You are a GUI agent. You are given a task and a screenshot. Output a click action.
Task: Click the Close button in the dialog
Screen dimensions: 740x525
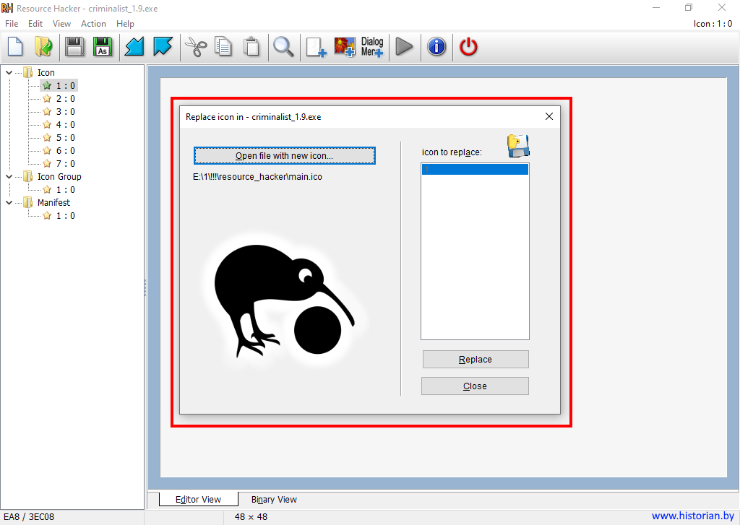pyautogui.click(x=475, y=386)
